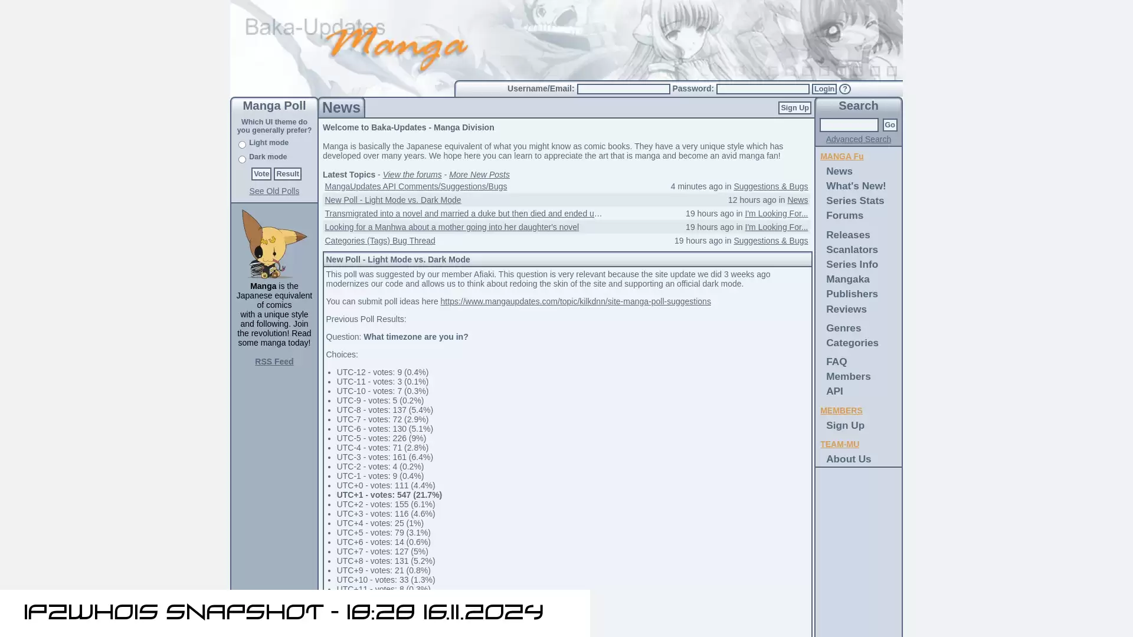Open Sign Up in the sidebar menu
Screen dimensions: 1133x637
point(845,425)
